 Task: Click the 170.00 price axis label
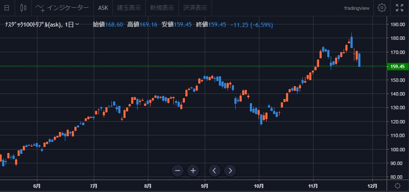tap(398, 52)
